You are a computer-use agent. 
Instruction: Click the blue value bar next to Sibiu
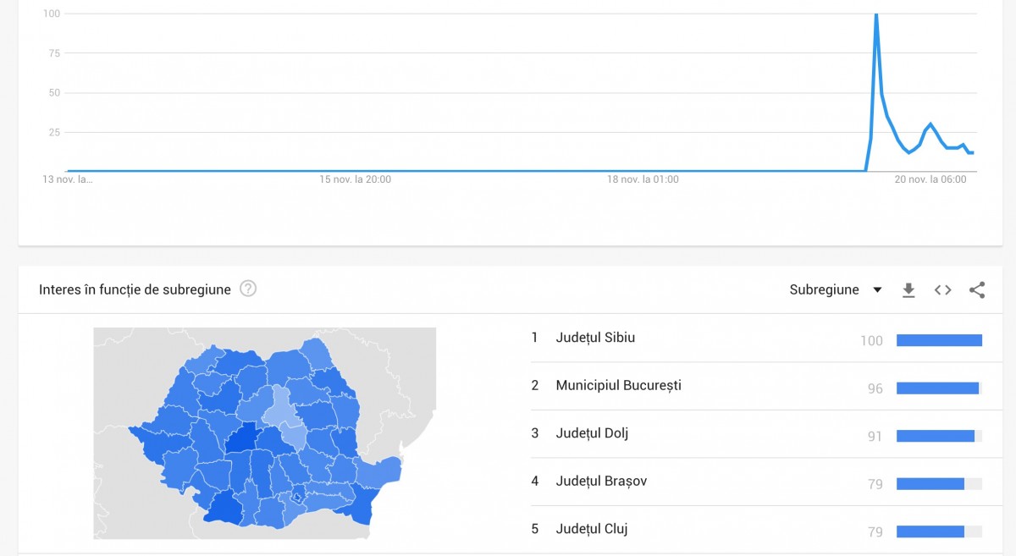tap(940, 340)
